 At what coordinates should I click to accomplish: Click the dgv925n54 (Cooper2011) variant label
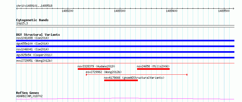(34, 55)
